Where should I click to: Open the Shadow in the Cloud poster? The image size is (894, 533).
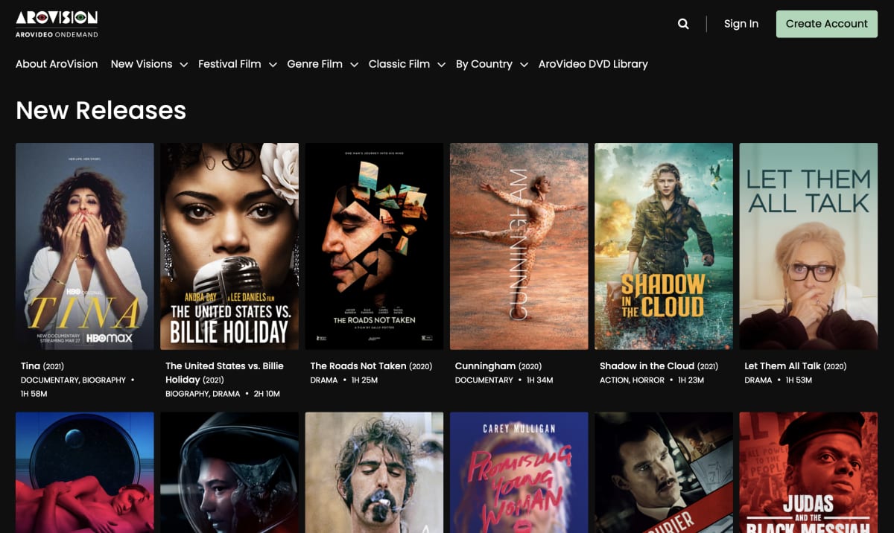tap(664, 246)
